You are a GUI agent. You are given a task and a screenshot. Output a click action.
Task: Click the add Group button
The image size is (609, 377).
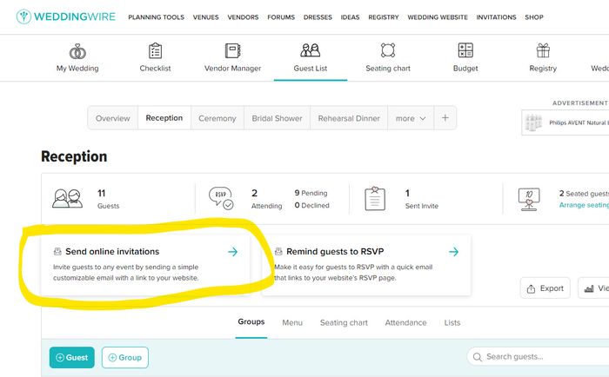(124, 357)
